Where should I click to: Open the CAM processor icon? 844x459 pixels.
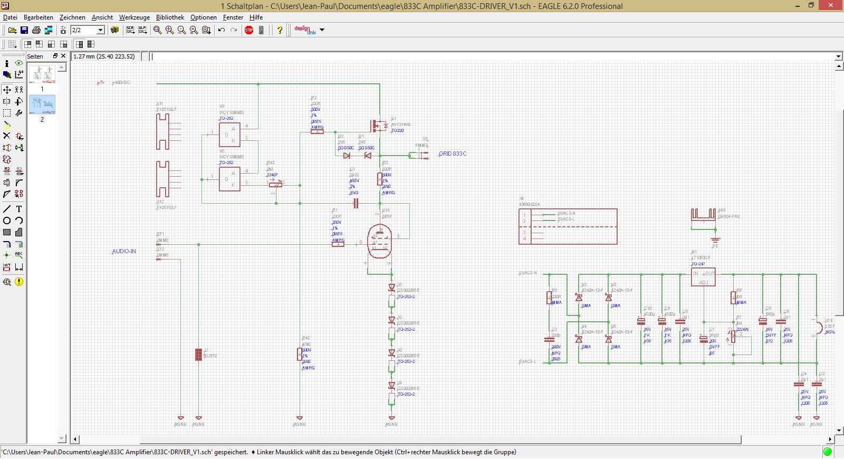point(49,30)
